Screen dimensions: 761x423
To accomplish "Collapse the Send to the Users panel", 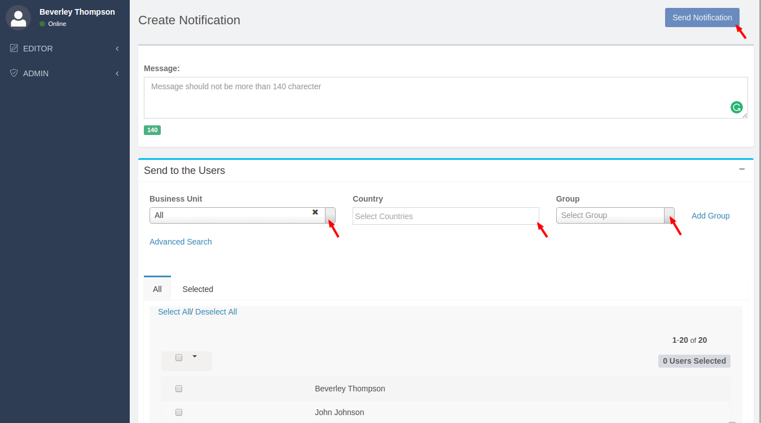I will (x=742, y=169).
